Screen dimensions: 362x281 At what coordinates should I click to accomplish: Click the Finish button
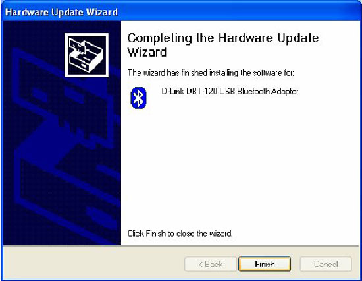(265, 264)
